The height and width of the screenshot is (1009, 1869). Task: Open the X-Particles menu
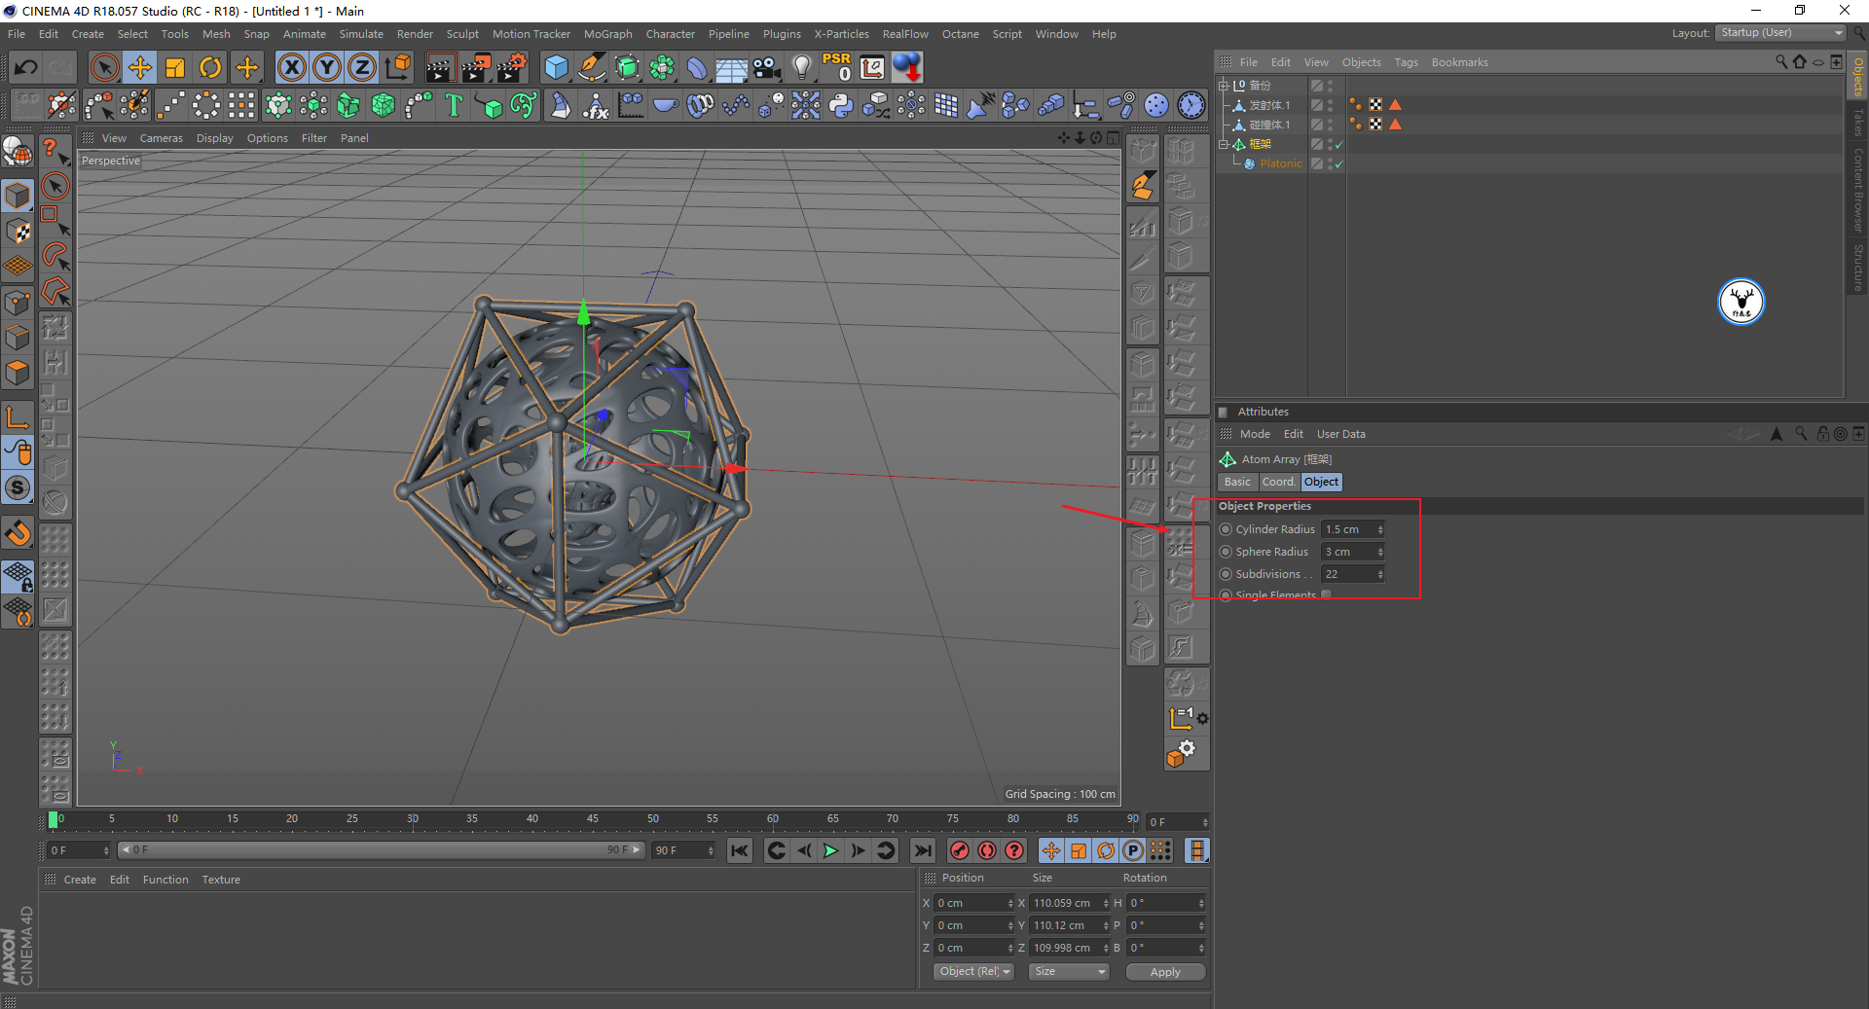(x=842, y=34)
